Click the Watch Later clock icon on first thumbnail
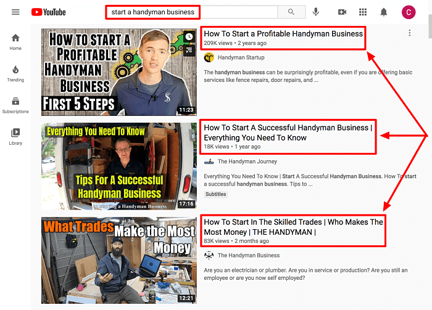The height and width of the screenshot is (310, 432). coord(189,36)
